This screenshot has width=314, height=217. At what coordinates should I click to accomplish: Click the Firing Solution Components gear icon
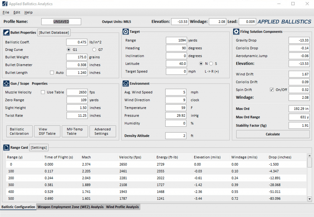(236, 32)
